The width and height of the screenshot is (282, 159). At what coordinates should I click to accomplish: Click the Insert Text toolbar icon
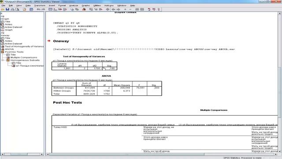[x=159, y=9]
